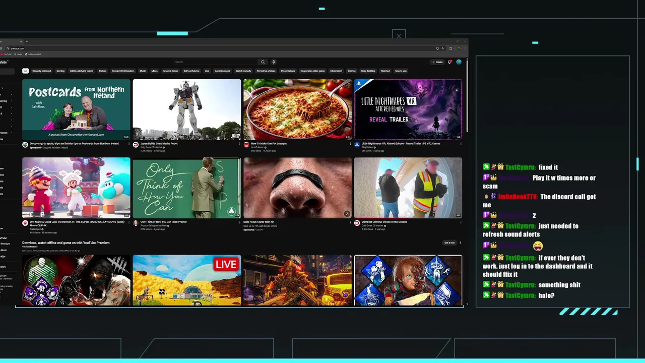Click title Only Think of How You Can | Bob Proctor
This screenshot has height=363, width=645.
pyautogui.click(x=163, y=222)
